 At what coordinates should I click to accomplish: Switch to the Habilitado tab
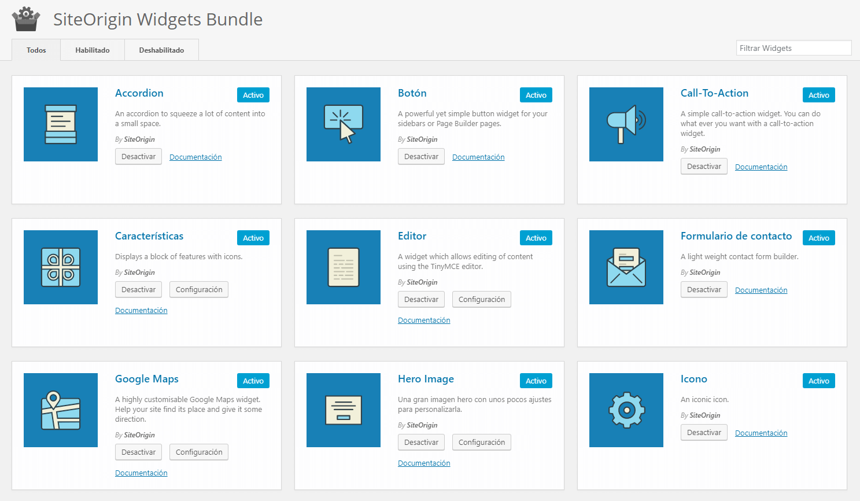point(92,49)
